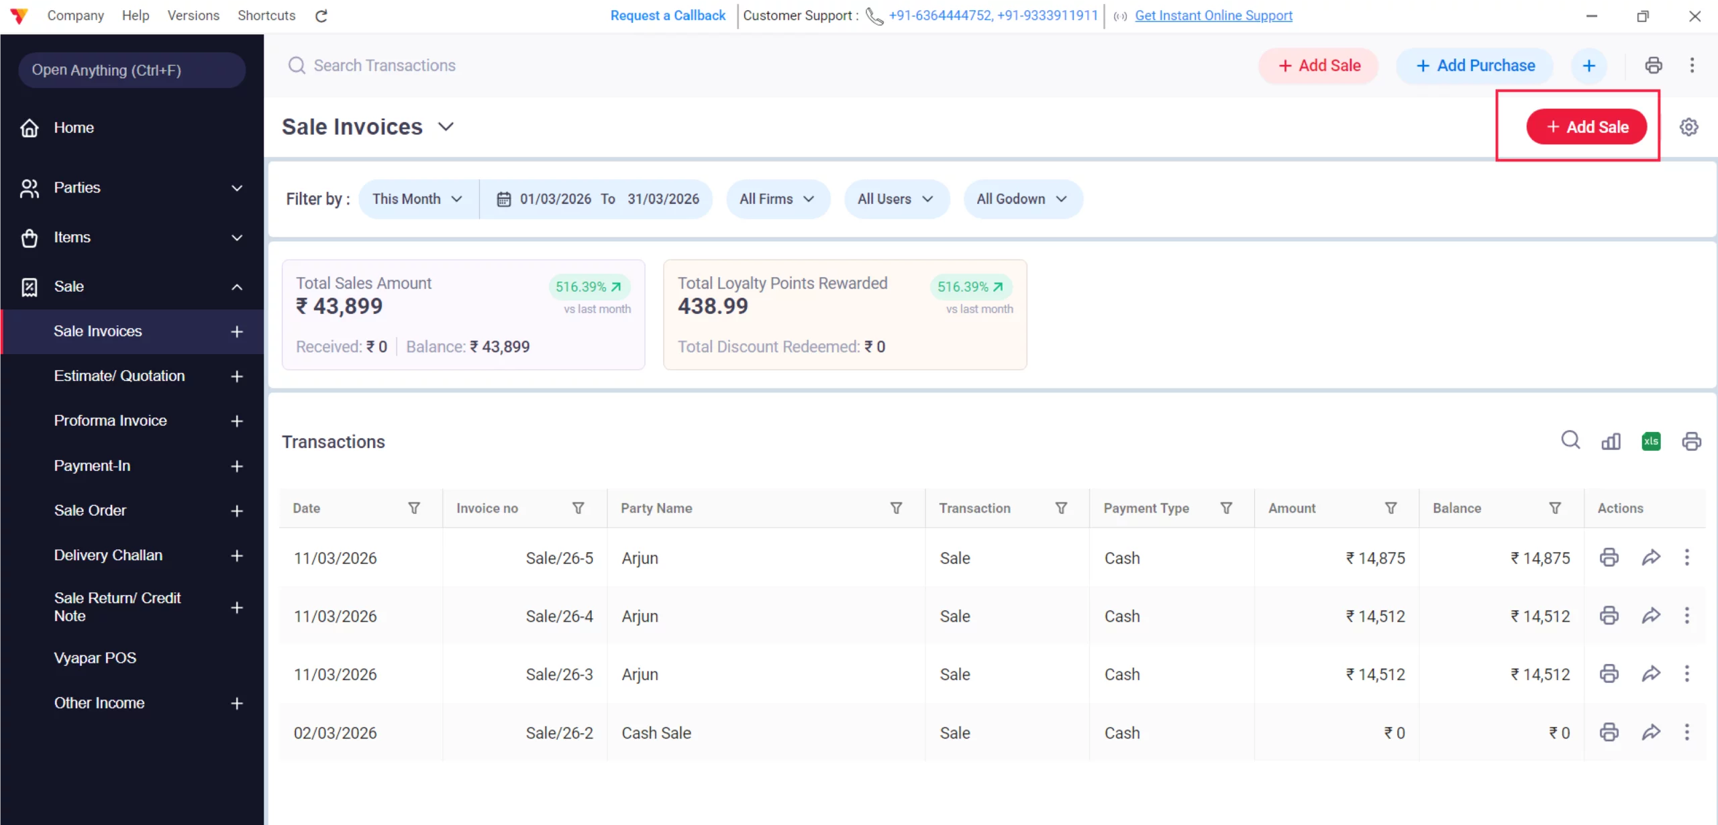Collapse the Sale sidebar section
Viewport: 1718px width, 825px height.
click(x=236, y=286)
